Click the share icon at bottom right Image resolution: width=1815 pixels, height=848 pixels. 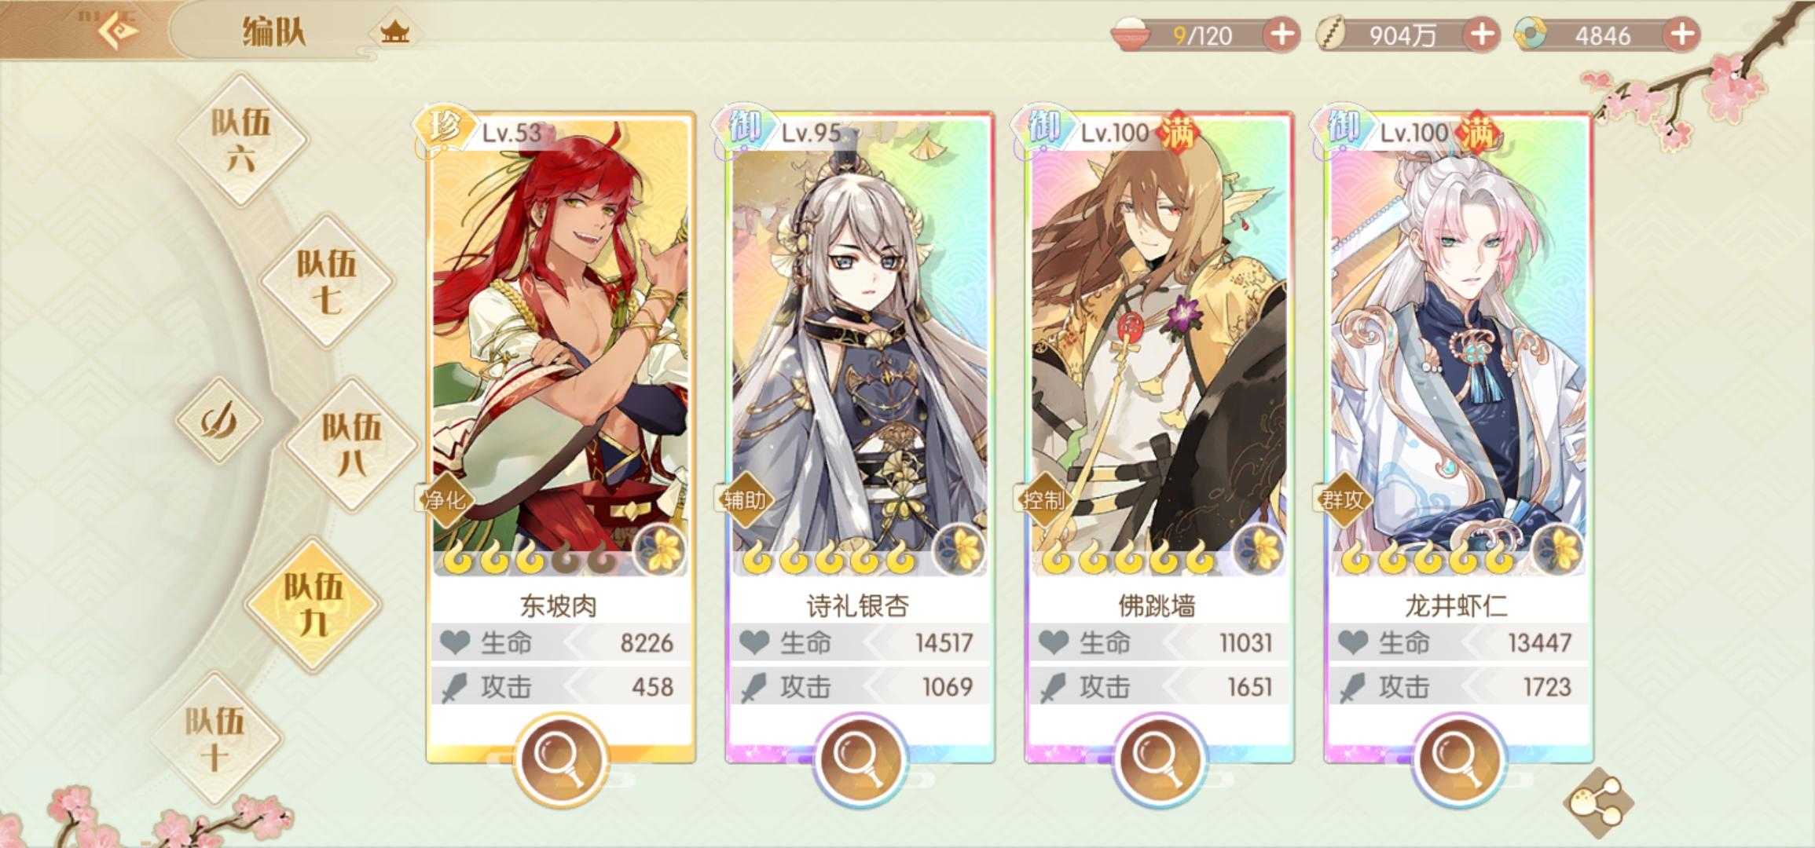click(x=1598, y=802)
